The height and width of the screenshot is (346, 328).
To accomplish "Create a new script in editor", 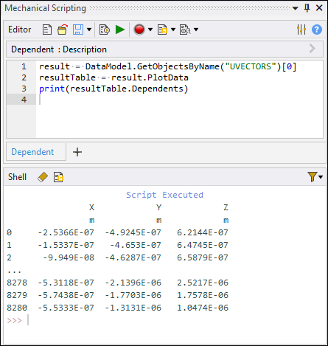I will pos(47,30).
